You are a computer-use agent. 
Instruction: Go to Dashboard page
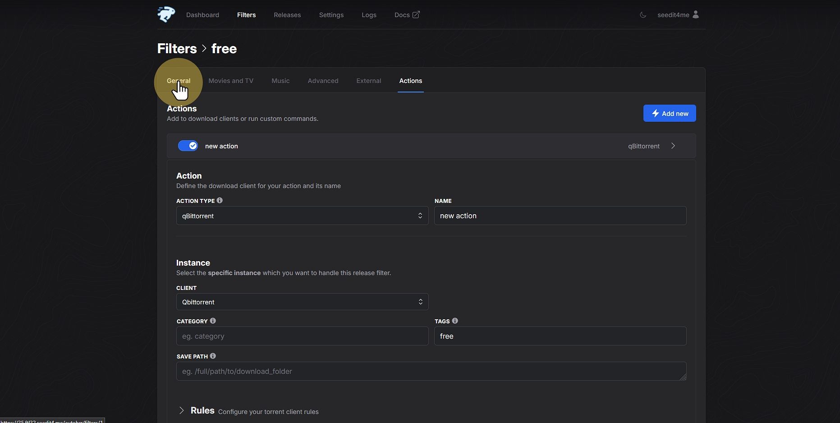pos(202,15)
